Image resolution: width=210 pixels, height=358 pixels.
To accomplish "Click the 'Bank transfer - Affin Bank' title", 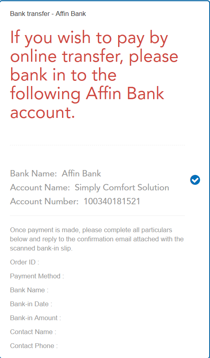I will click(48, 14).
